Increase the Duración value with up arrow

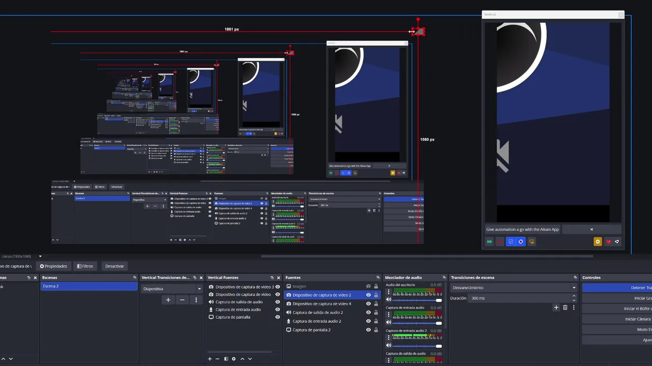pyautogui.click(x=574, y=296)
